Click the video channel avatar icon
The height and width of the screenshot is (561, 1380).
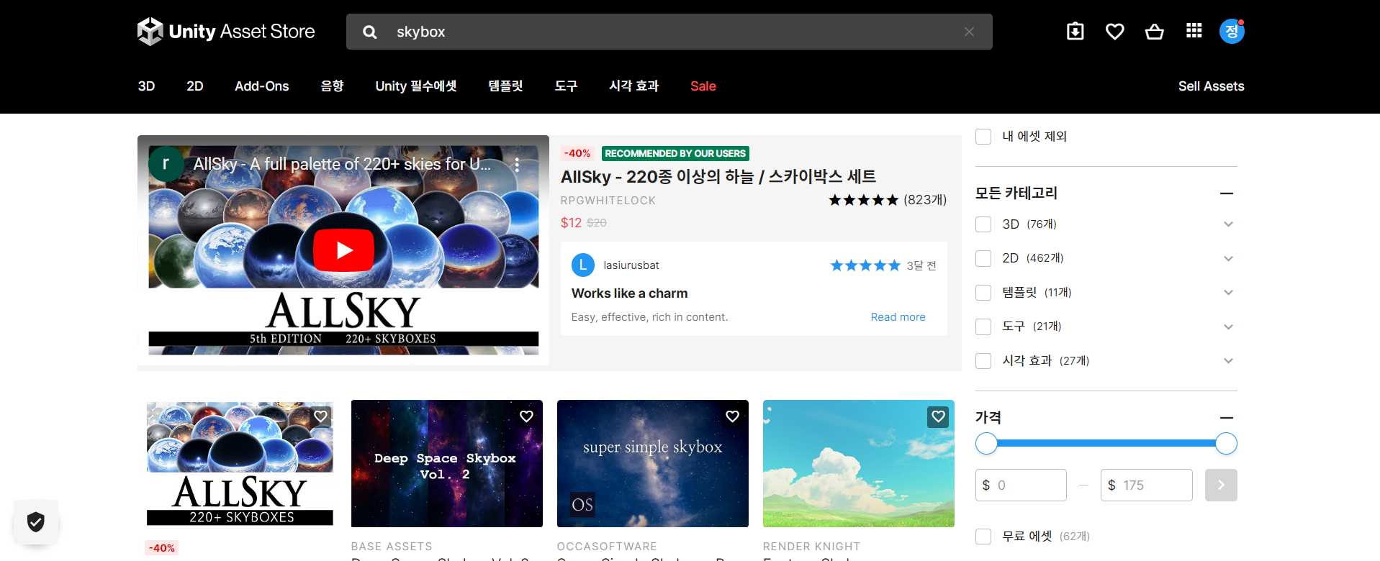[166, 164]
